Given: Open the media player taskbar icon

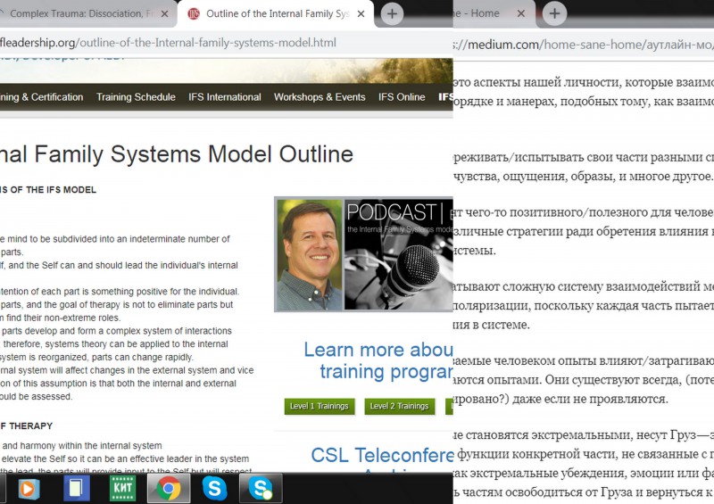Looking at the screenshot, I should tap(29, 489).
